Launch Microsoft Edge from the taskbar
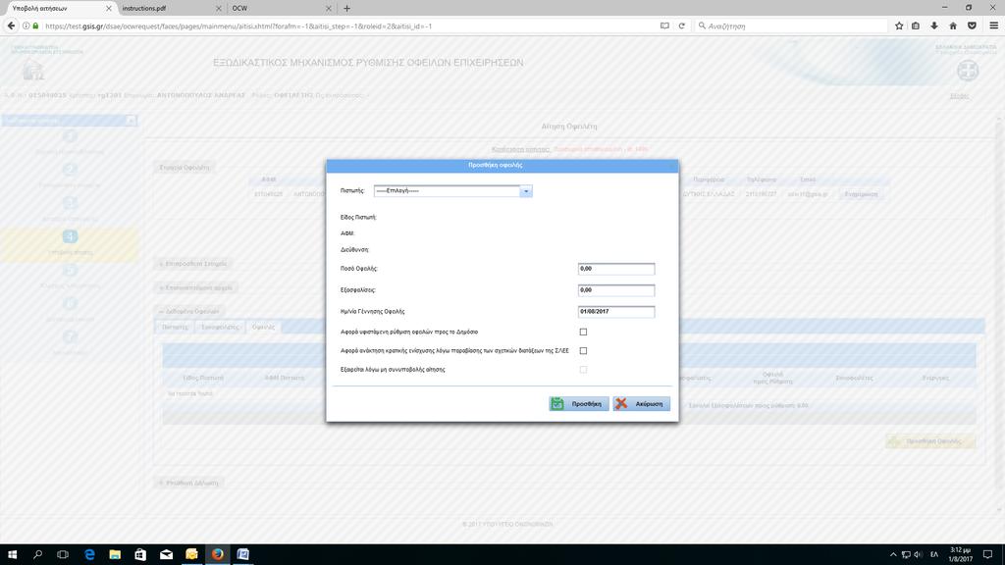The width and height of the screenshot is (1005, 565). coord(89,554)
